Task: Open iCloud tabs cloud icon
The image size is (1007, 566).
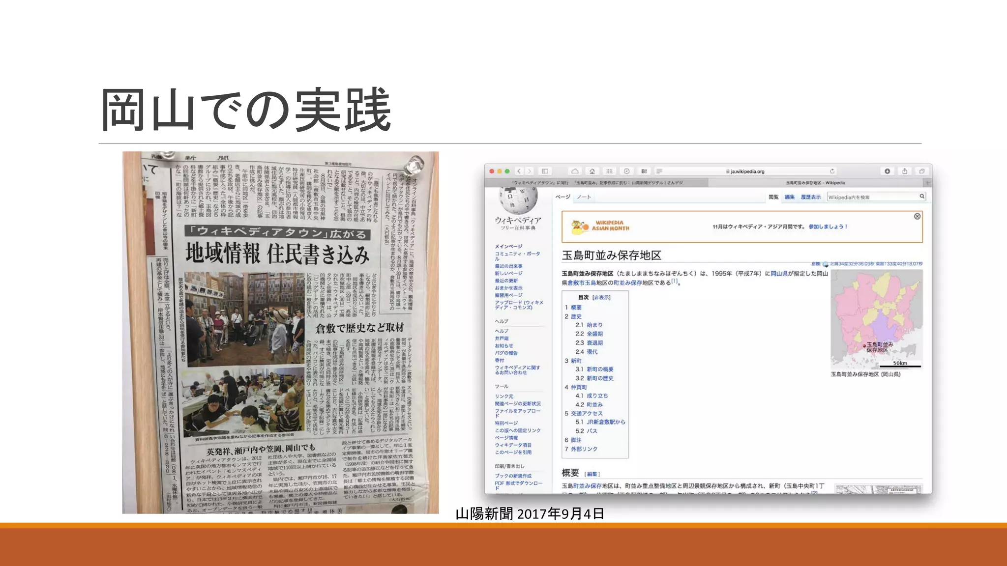Action: click(575, 171)
